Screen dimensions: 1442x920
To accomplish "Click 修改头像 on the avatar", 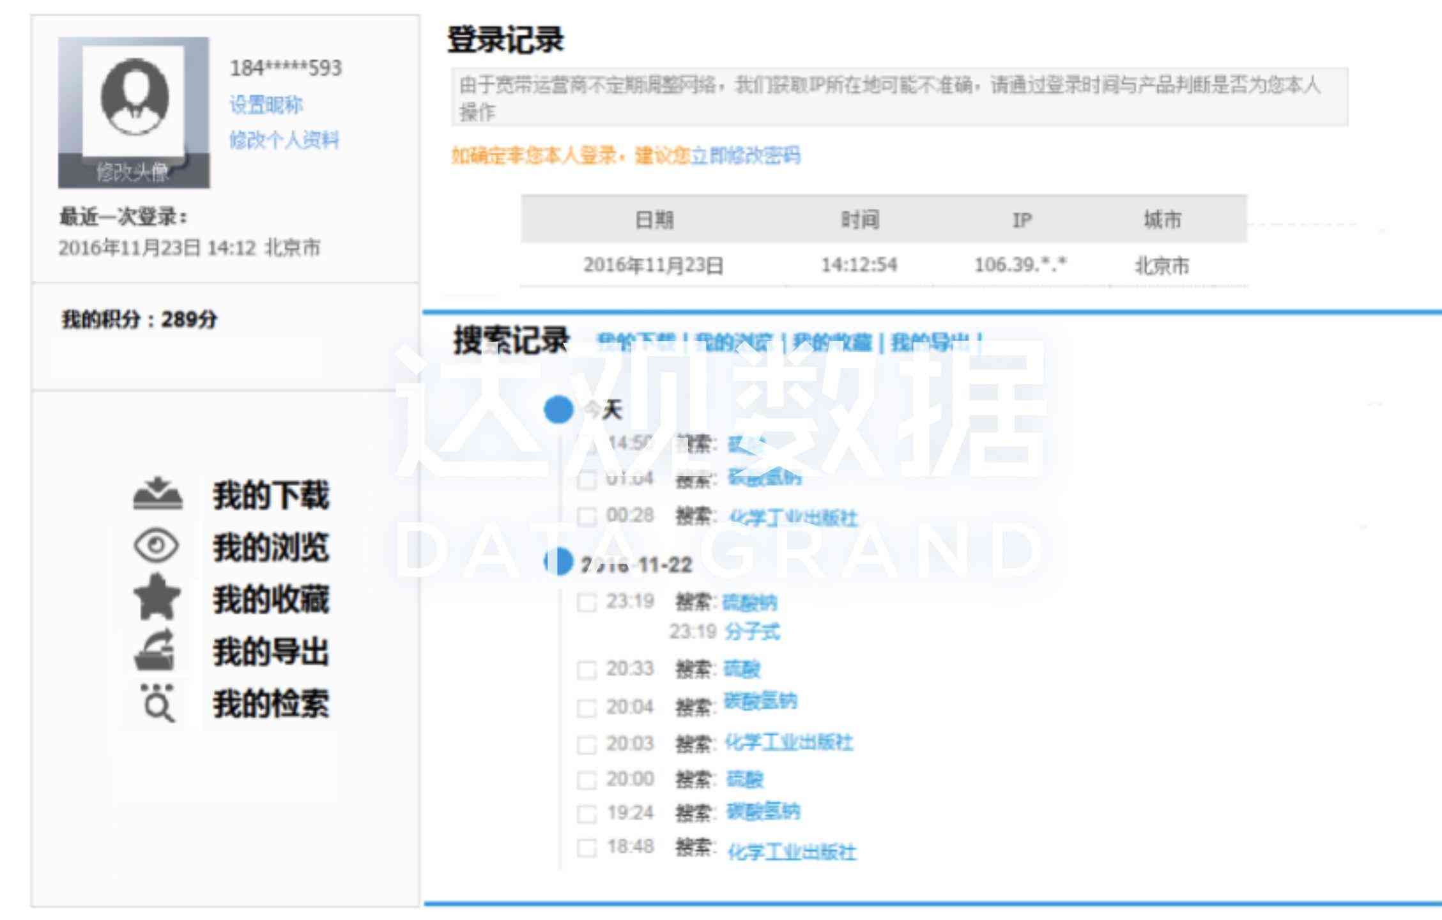I will pyautogui.click(x=133, y=172).
